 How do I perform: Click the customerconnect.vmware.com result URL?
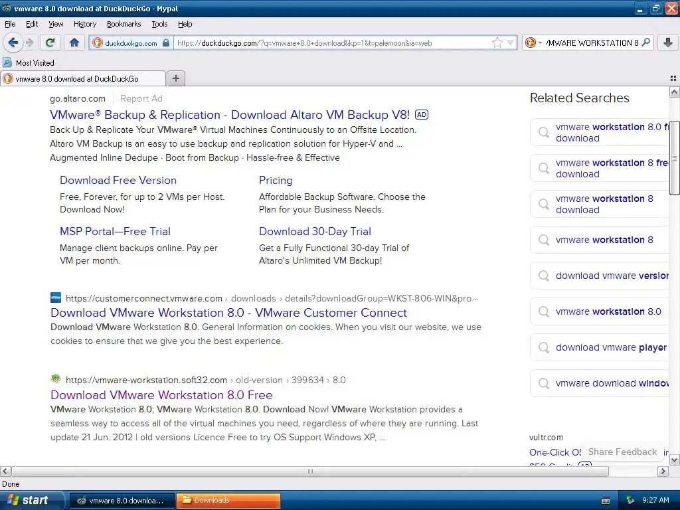(x=272, y=298)
